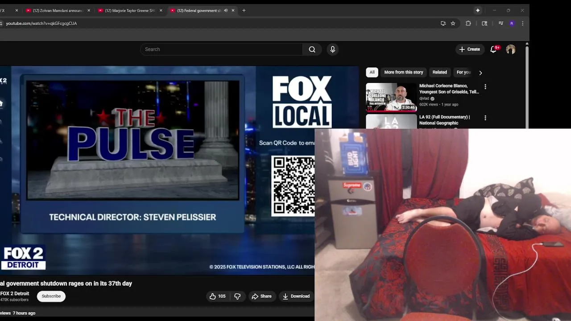
Task: Click the YouTube search magnifier button
Action: coord(312,49)
